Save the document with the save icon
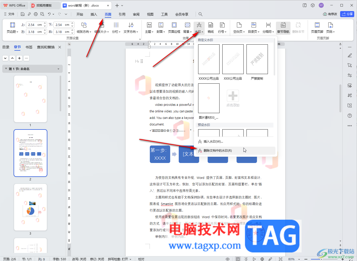This screenshot has width=357, height=261. tap(23, 14)
